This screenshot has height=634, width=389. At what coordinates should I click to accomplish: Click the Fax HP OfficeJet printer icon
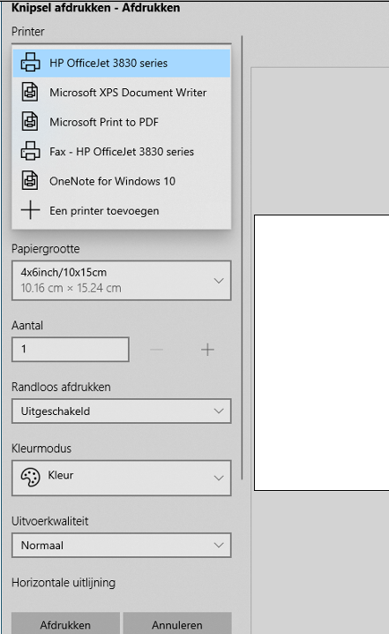tap(30, 151)
